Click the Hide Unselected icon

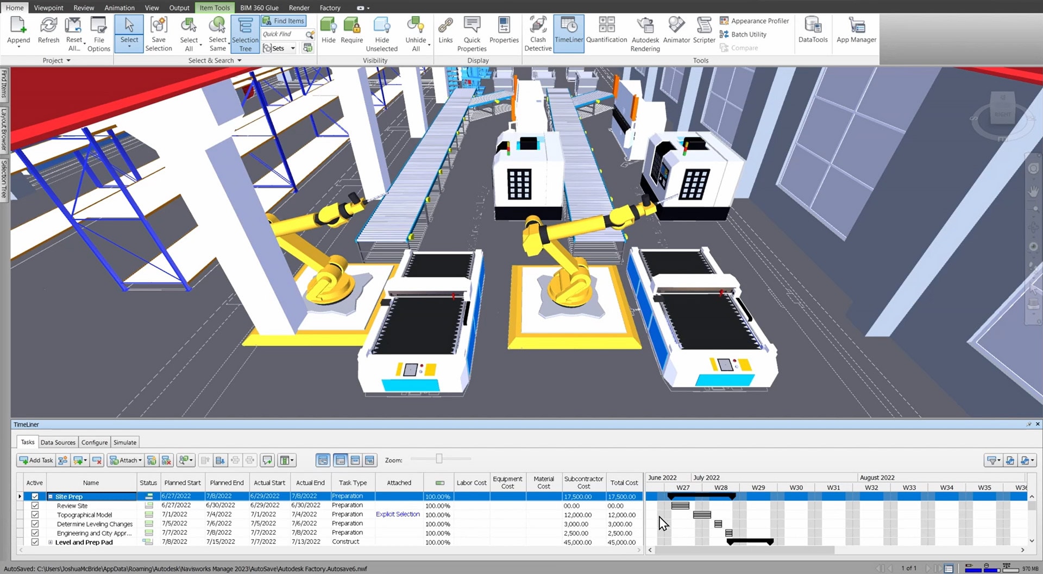point(381,34)
